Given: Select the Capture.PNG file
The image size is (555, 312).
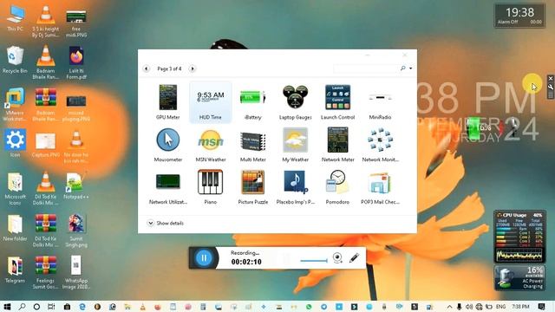Looking at the screenshot, I should [45, 145].
